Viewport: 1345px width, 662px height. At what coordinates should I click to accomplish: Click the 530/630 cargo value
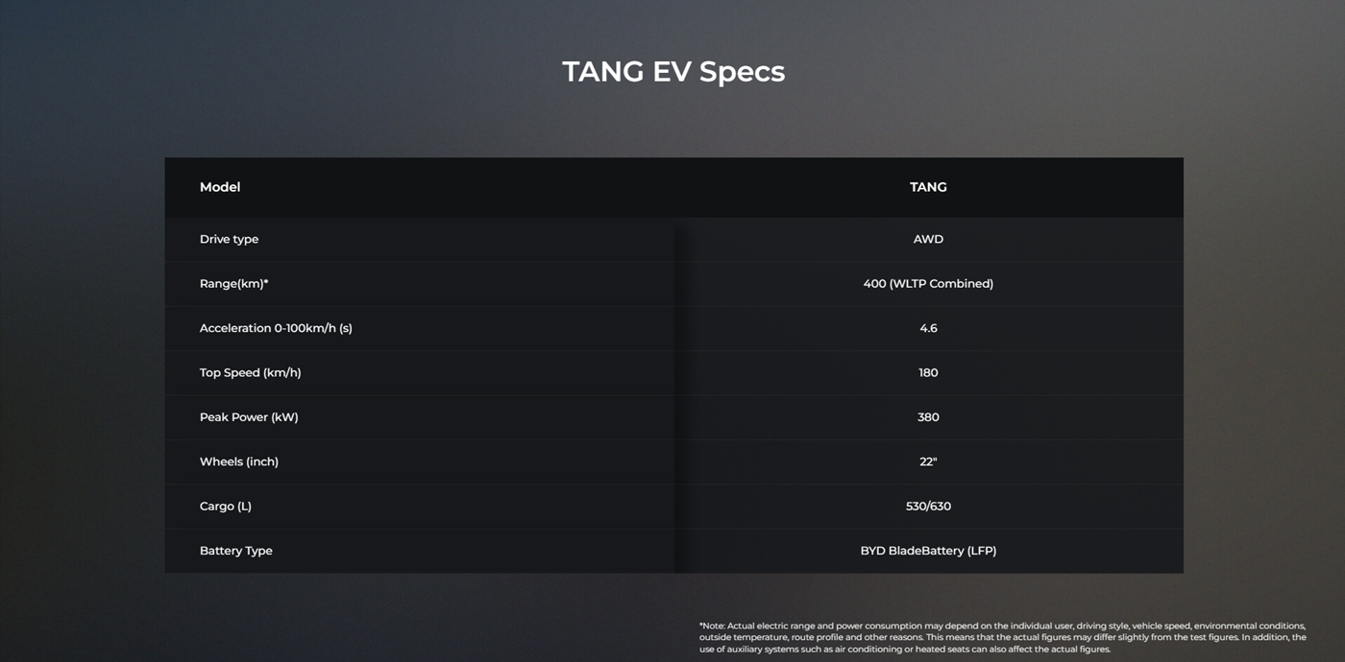pyautogui.click(x=928, y=507)
